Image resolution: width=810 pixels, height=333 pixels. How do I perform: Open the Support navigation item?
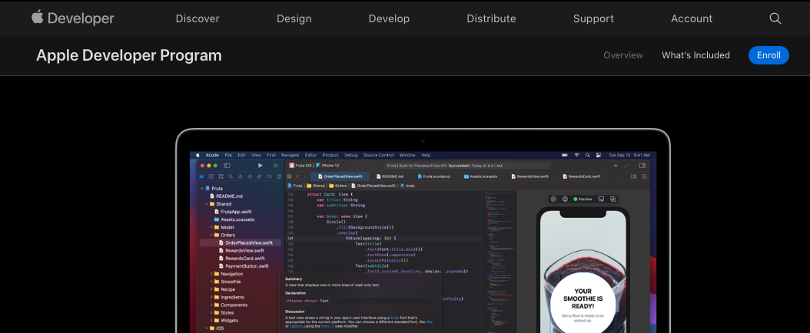[x=593, y=18]
